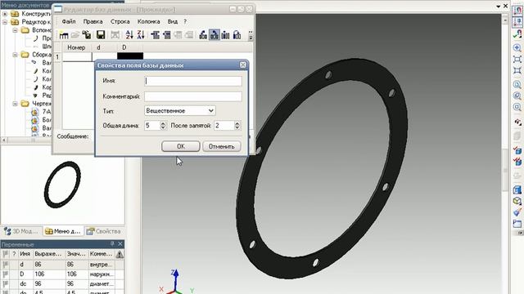
Task: Click the gasket preview thumbnail
Action: [x=62, y=185]
